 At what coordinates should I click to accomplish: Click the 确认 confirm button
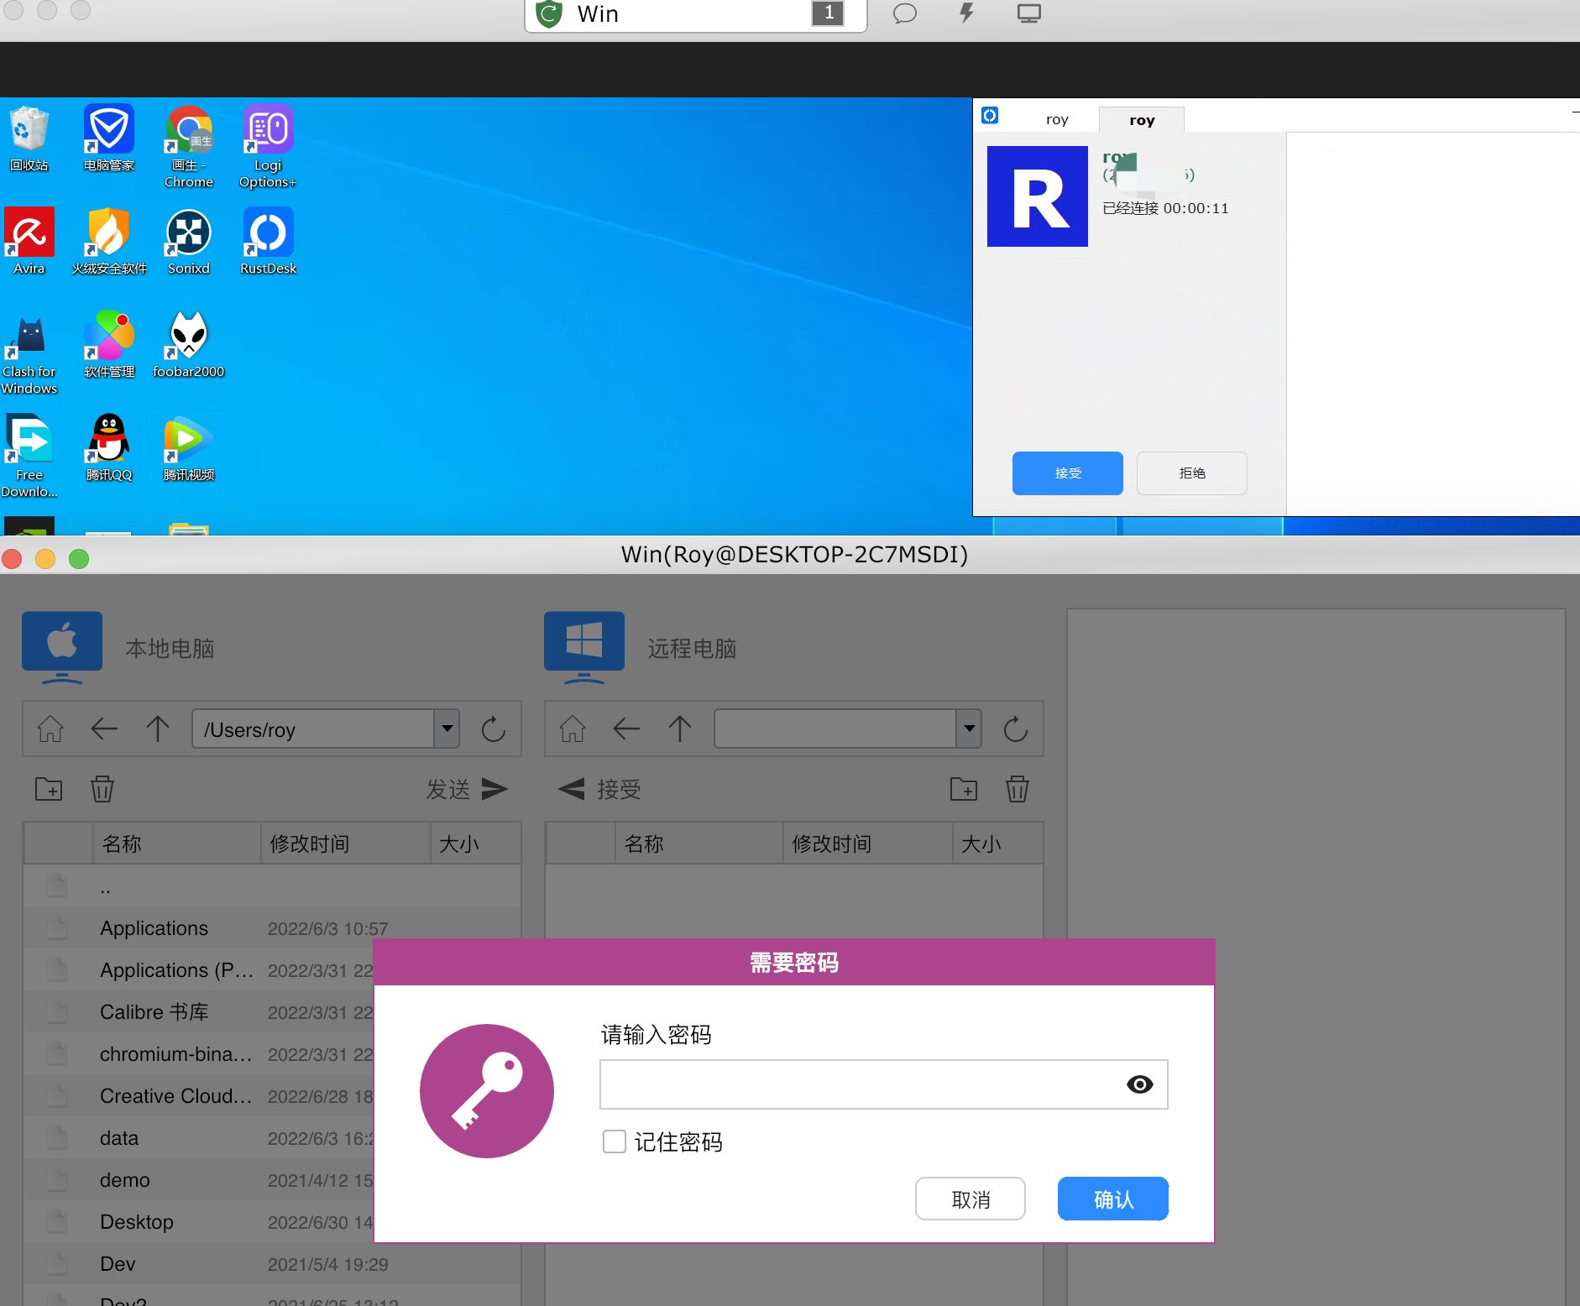pos(1112,1199)
